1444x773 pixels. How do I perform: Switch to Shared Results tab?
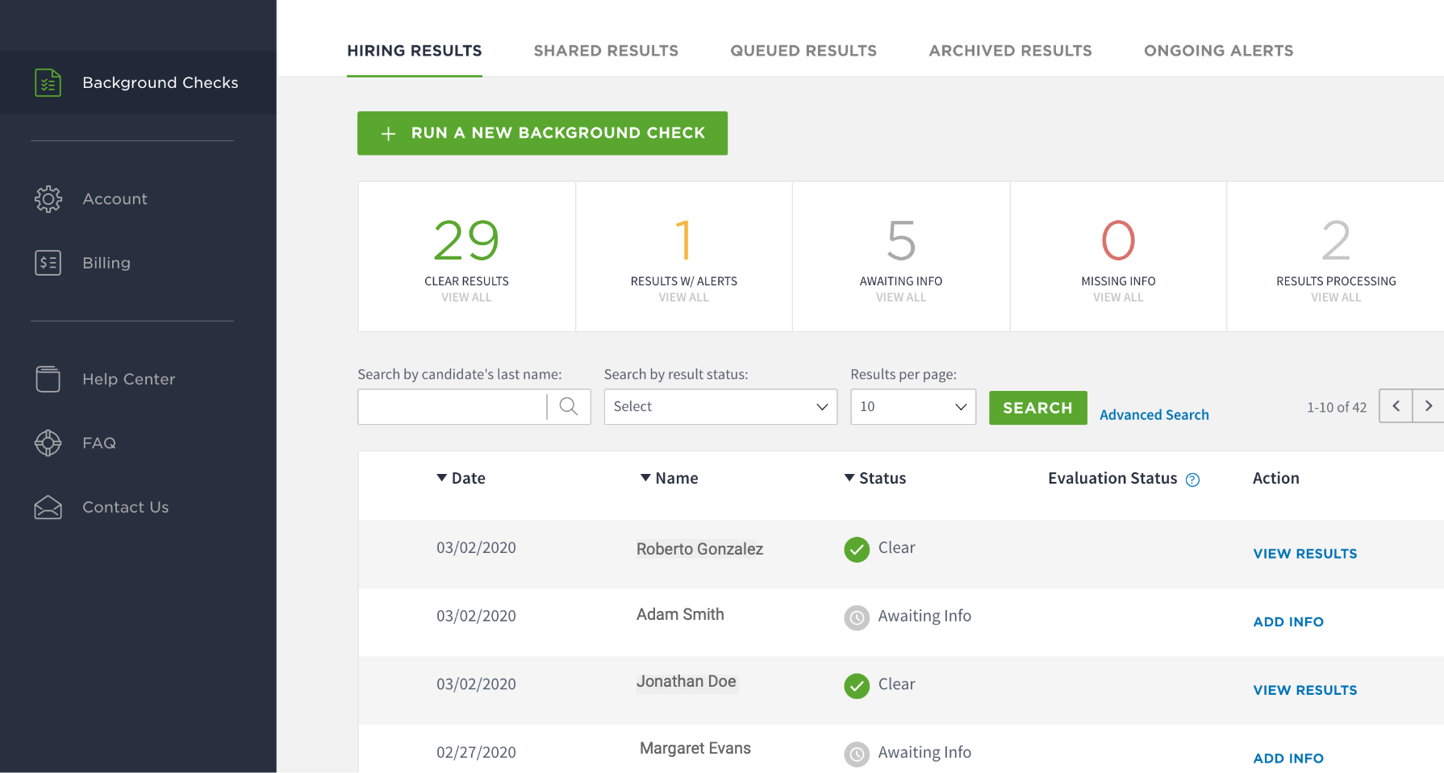606,51
